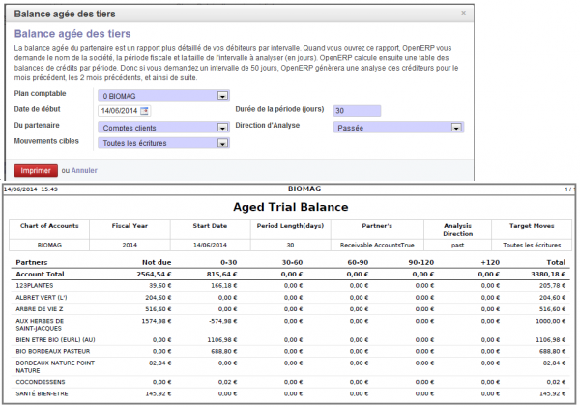
Task: Click the Imprimer button
Action: point(36,170)
